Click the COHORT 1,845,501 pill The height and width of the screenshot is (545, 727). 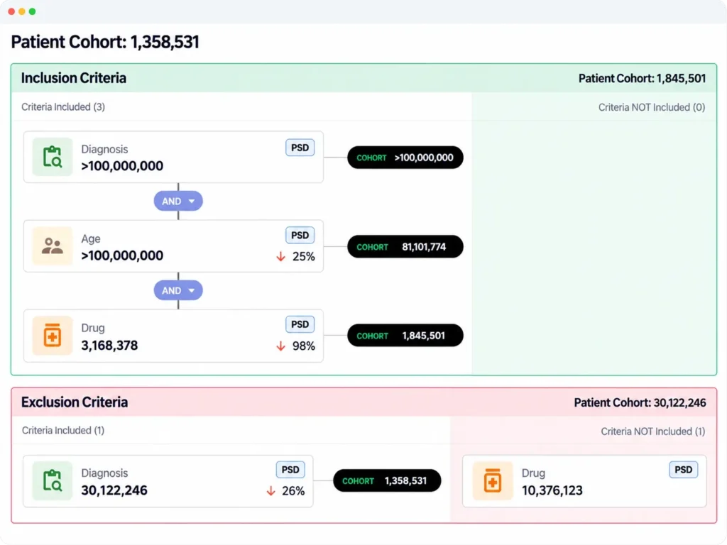[405, 336]
